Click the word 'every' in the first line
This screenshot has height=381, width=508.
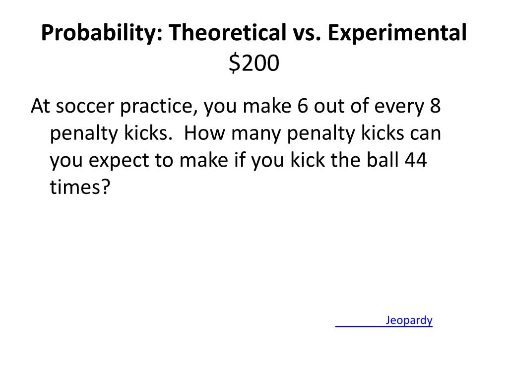point(399,107)
